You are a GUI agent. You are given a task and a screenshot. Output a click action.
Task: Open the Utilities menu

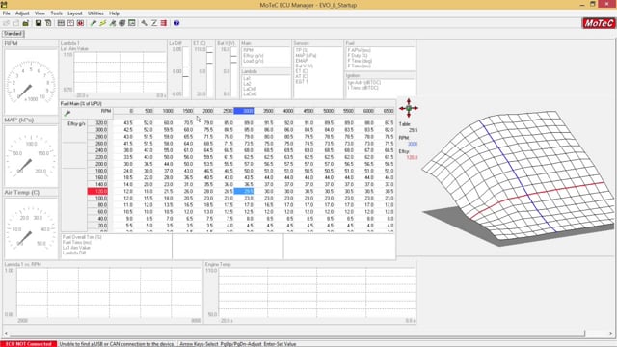coord(95,13)
